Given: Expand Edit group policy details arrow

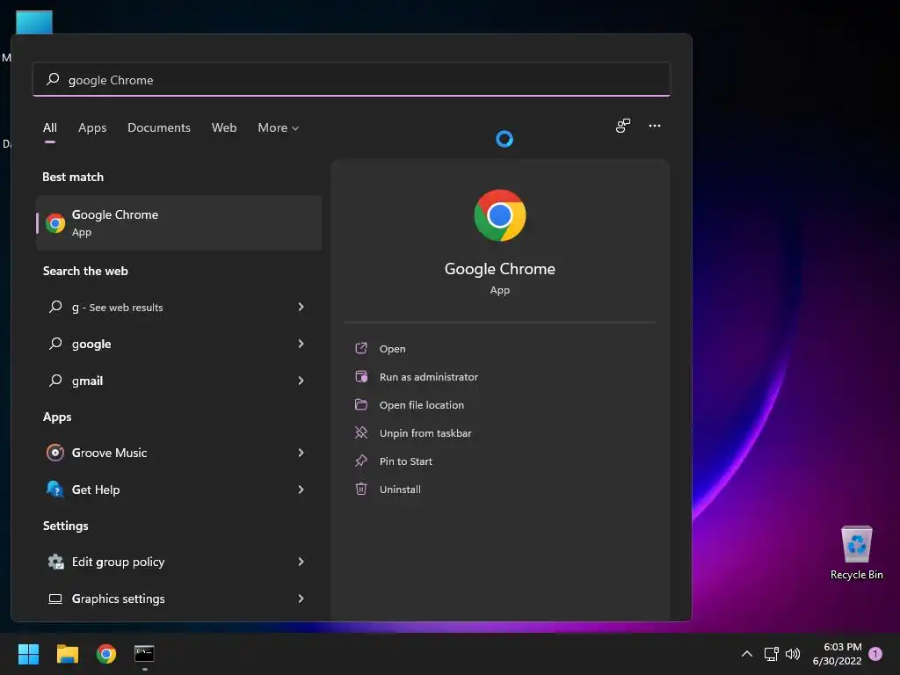Looking at the screenshot, I should (301, 562).
